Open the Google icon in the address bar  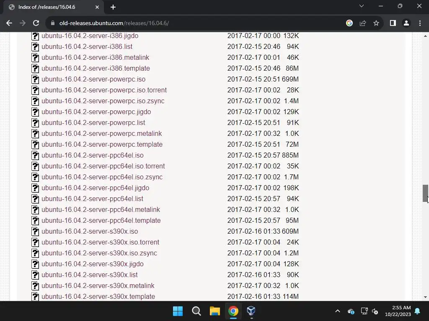point(349,23)
